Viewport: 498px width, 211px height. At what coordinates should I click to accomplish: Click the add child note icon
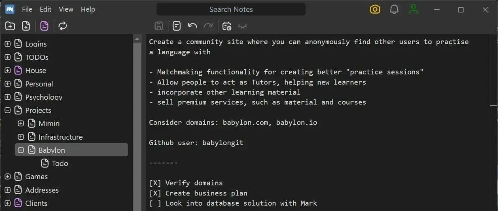[x=26, y=26]
